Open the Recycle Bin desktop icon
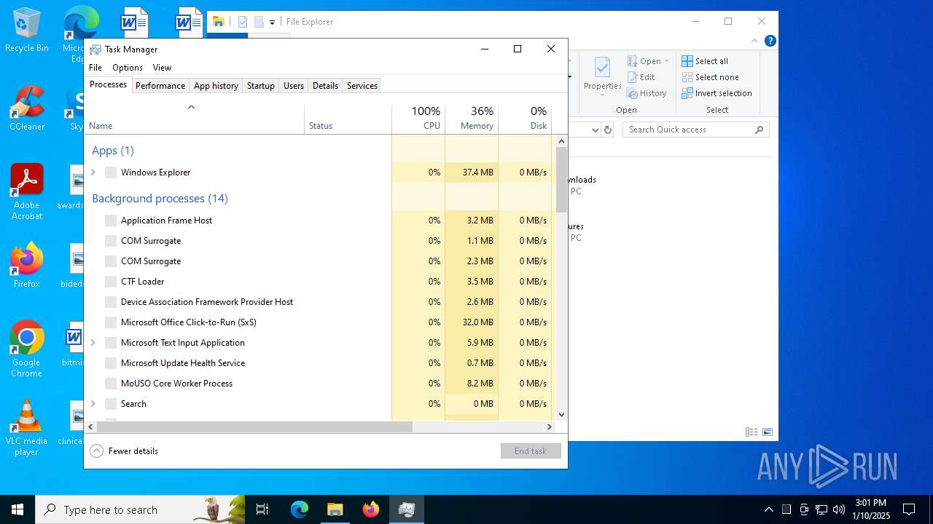 point(27,31)
